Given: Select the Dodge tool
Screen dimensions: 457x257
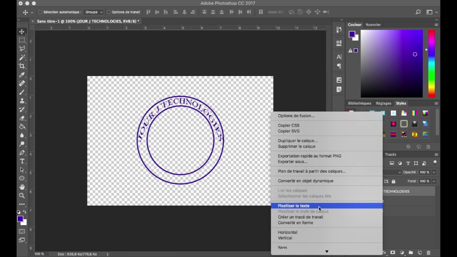Looking at the screenshot, I should point(22,144).
